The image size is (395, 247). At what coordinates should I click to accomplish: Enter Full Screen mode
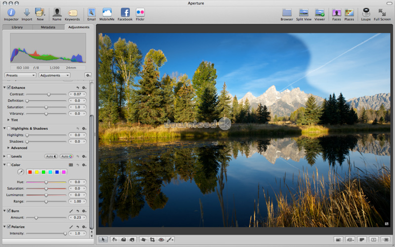click(x=382, y=12)
